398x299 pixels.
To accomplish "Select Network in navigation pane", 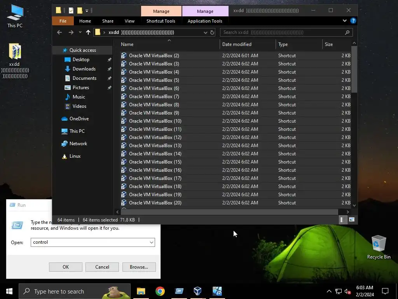I will 78,144.
